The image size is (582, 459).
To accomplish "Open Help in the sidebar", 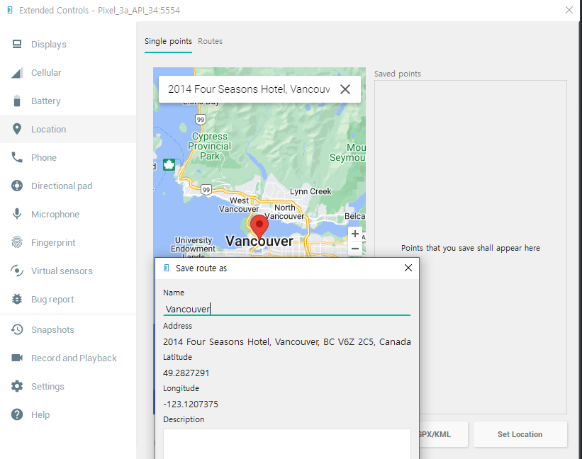I will (x=68, y=414).
